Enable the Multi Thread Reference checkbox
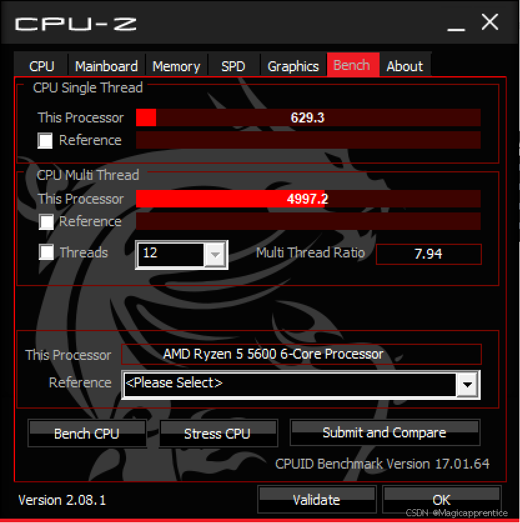This screenshot has height=523, width=520. click(46, 222)
